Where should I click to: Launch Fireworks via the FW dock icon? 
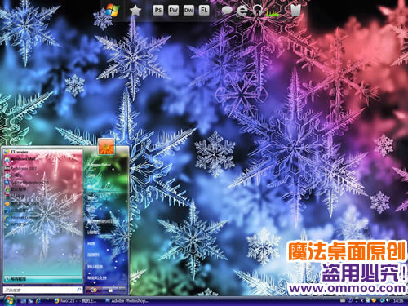pos(173,11)
